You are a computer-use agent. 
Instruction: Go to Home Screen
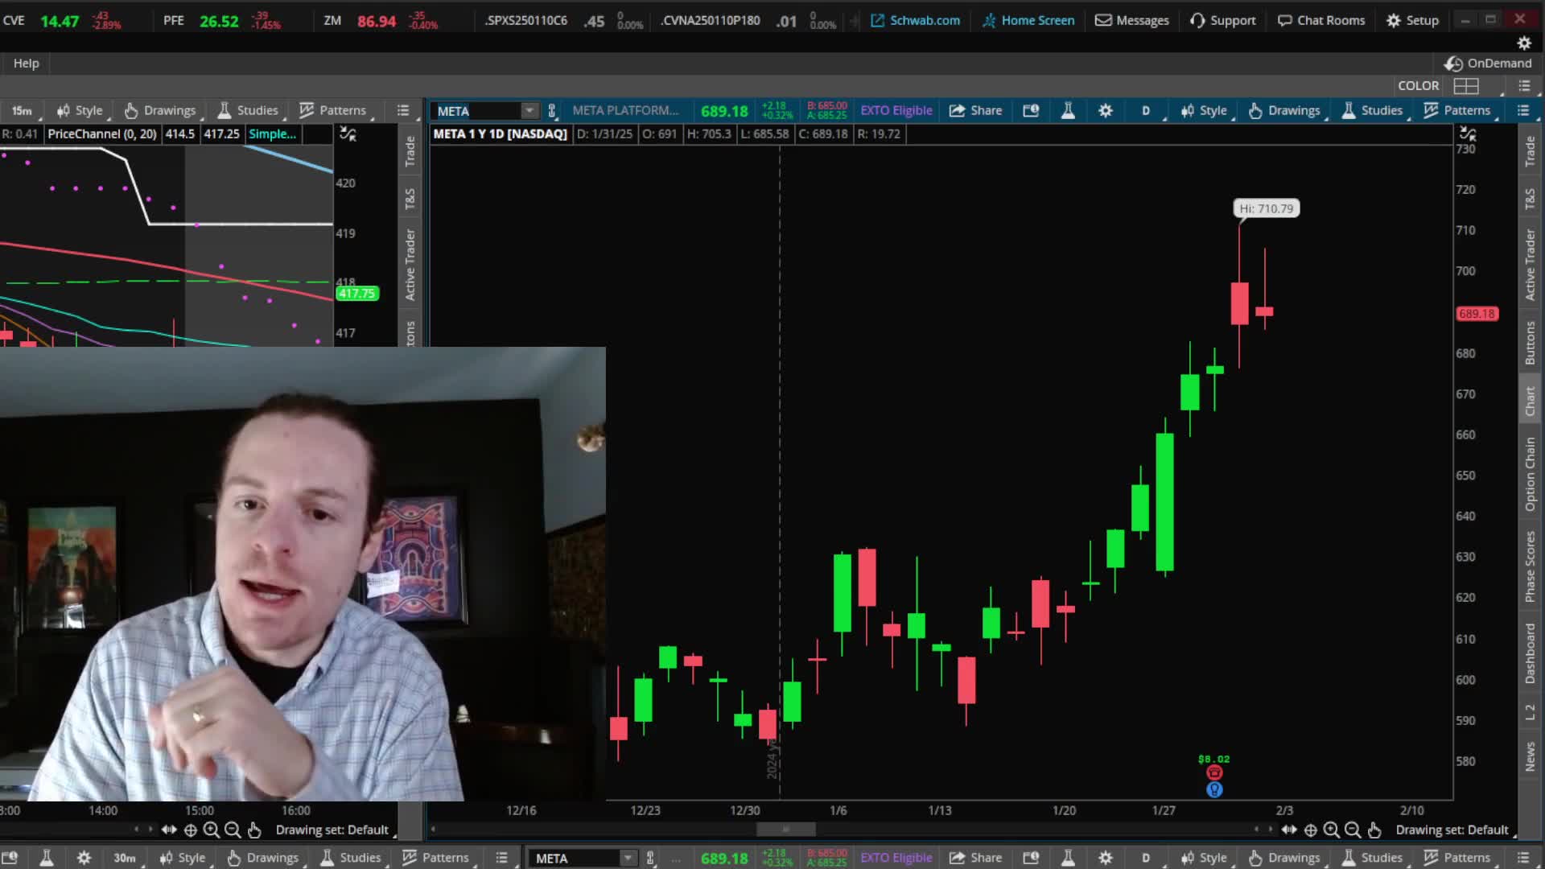point(1028,20)
